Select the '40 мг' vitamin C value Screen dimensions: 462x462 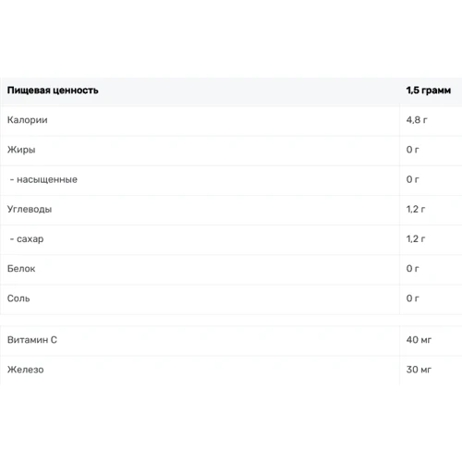coord(419,340)
